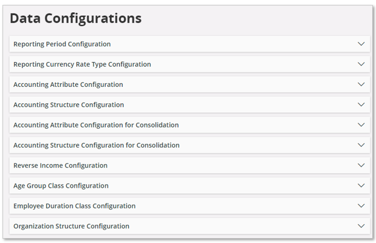Open the Accounting Attribute Configuration section title
The image size is (376, 243).
68,84
